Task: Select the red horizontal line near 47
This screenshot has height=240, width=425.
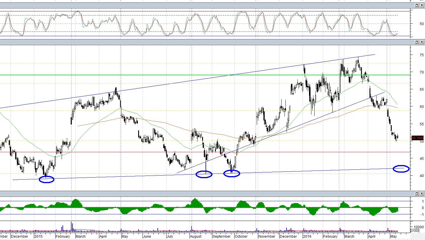Action: click(x=204, y=152)
